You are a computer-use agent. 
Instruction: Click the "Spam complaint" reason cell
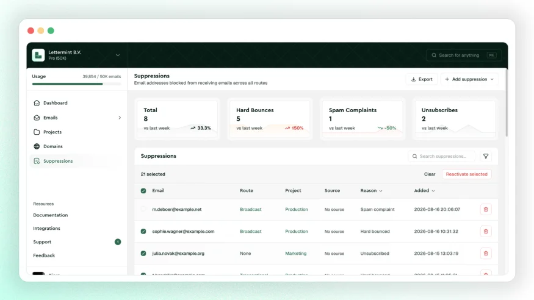377,210
